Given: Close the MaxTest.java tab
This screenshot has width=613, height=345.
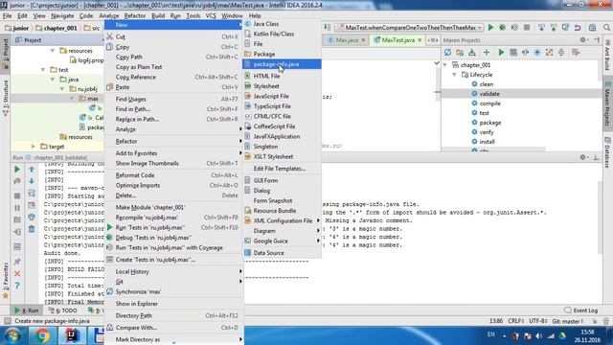Looking at the screenshot, I should 420,40.
